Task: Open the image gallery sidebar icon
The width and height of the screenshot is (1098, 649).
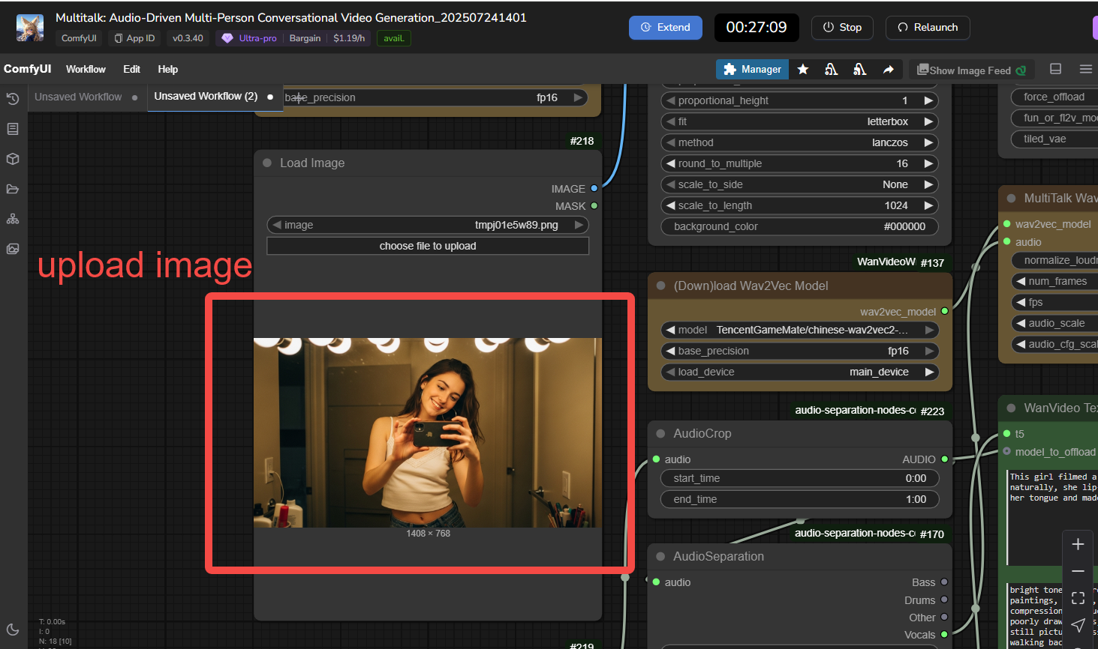Action: tap(13, 249)
